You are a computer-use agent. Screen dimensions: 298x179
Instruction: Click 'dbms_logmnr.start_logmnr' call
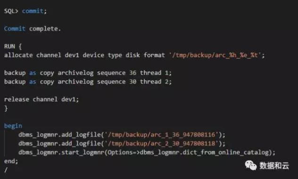(61, 153)
